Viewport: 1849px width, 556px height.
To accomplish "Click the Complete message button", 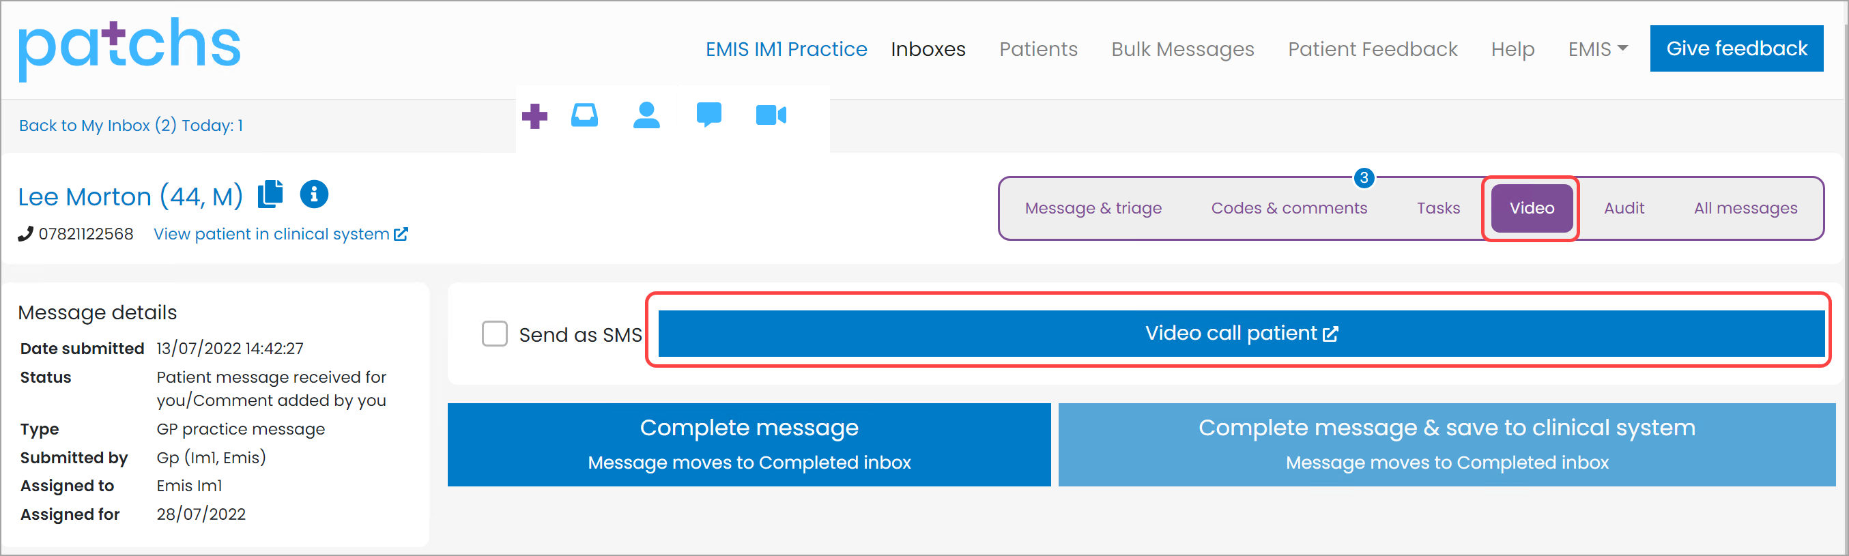I will coord(749,444).
